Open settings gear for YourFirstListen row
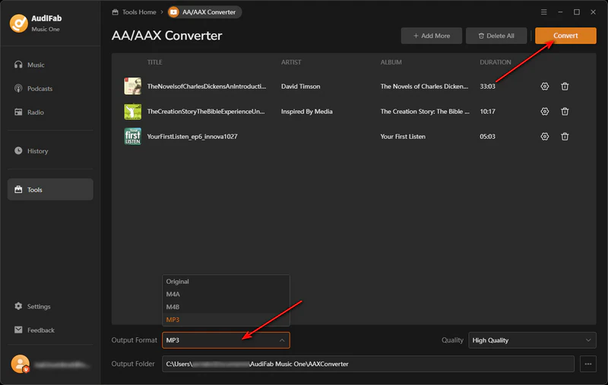Screen dimensions: 608x385 (544, 137)
